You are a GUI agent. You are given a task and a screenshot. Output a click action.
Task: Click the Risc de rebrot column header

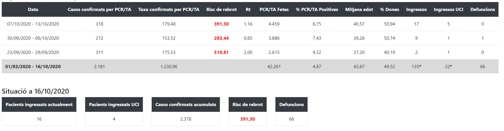pyautogui.click(x=221, y=10)
